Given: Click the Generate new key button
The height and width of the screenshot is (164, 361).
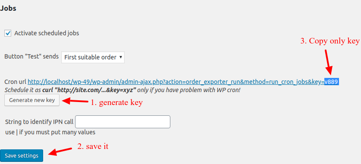Looking at the screenshot, I should (32, 100).
